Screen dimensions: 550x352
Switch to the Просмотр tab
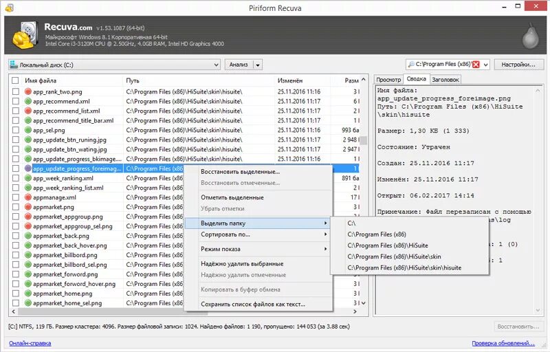point(388,80)
